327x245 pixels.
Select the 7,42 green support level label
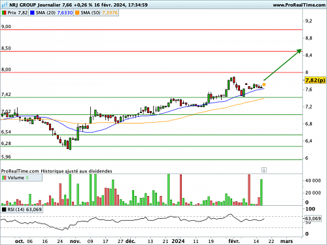6,95
